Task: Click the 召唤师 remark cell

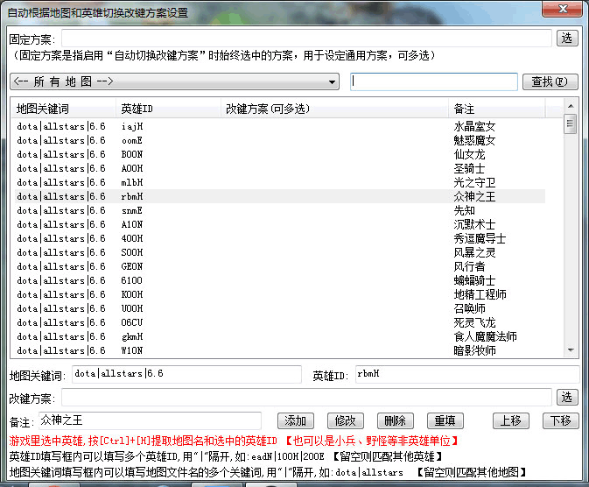Action: pyautogui.click(x=469, y=308)
